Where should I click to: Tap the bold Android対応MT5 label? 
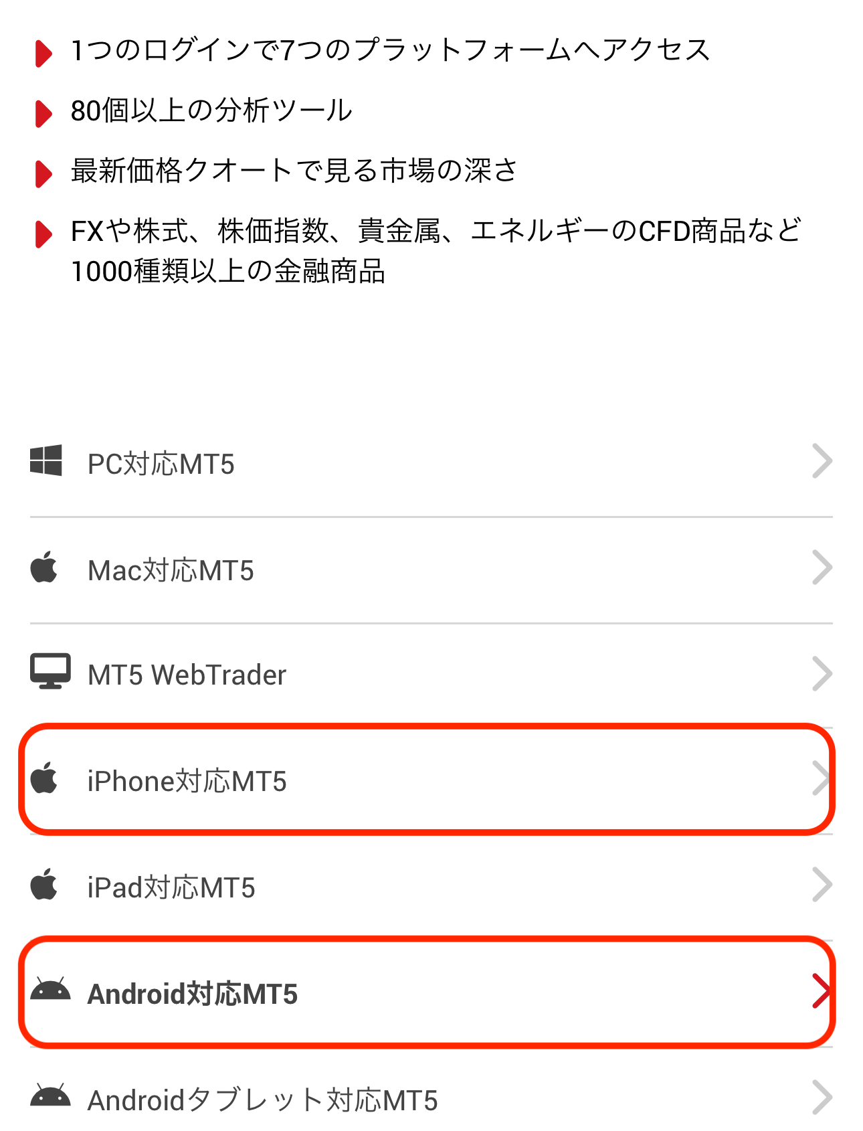(x=193, y=994)
